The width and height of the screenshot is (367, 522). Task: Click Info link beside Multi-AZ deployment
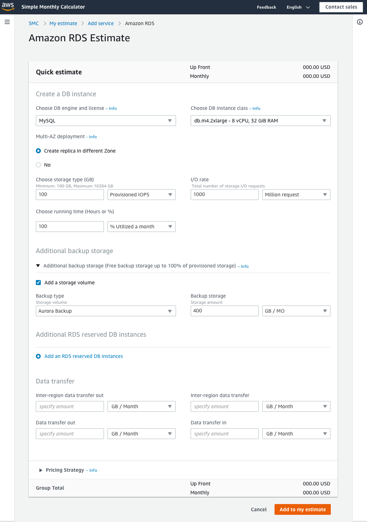93,137
